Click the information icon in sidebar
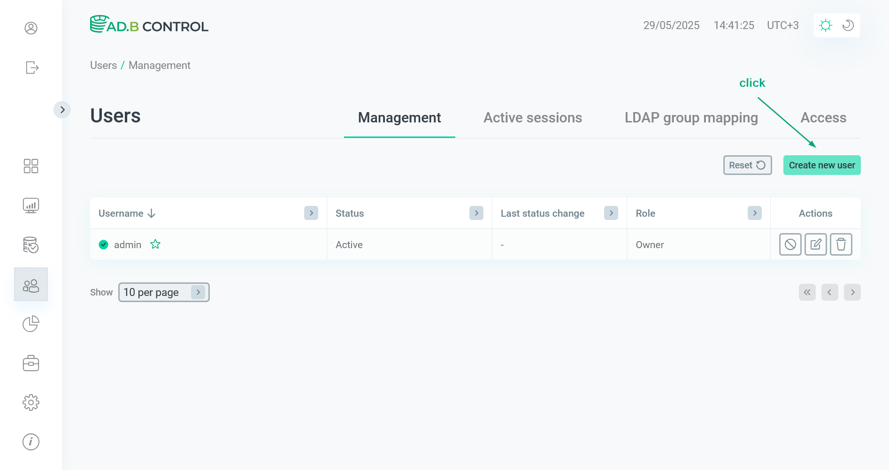The width and height of the screenshot is (889, 470). pyautogui.click(x=31, y=442)
